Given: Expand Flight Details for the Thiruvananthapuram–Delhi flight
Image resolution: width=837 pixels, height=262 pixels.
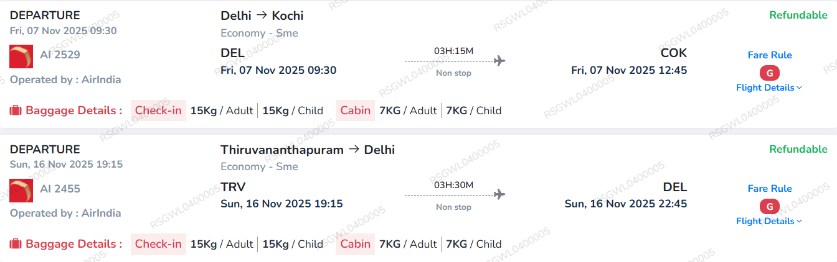Looking at the screenshot, I should [x=769, y=221].
